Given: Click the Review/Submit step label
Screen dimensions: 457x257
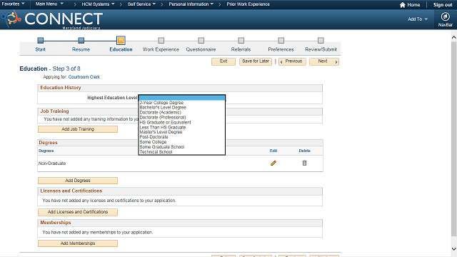Looking at the screenshot, I should click(321, 49).
